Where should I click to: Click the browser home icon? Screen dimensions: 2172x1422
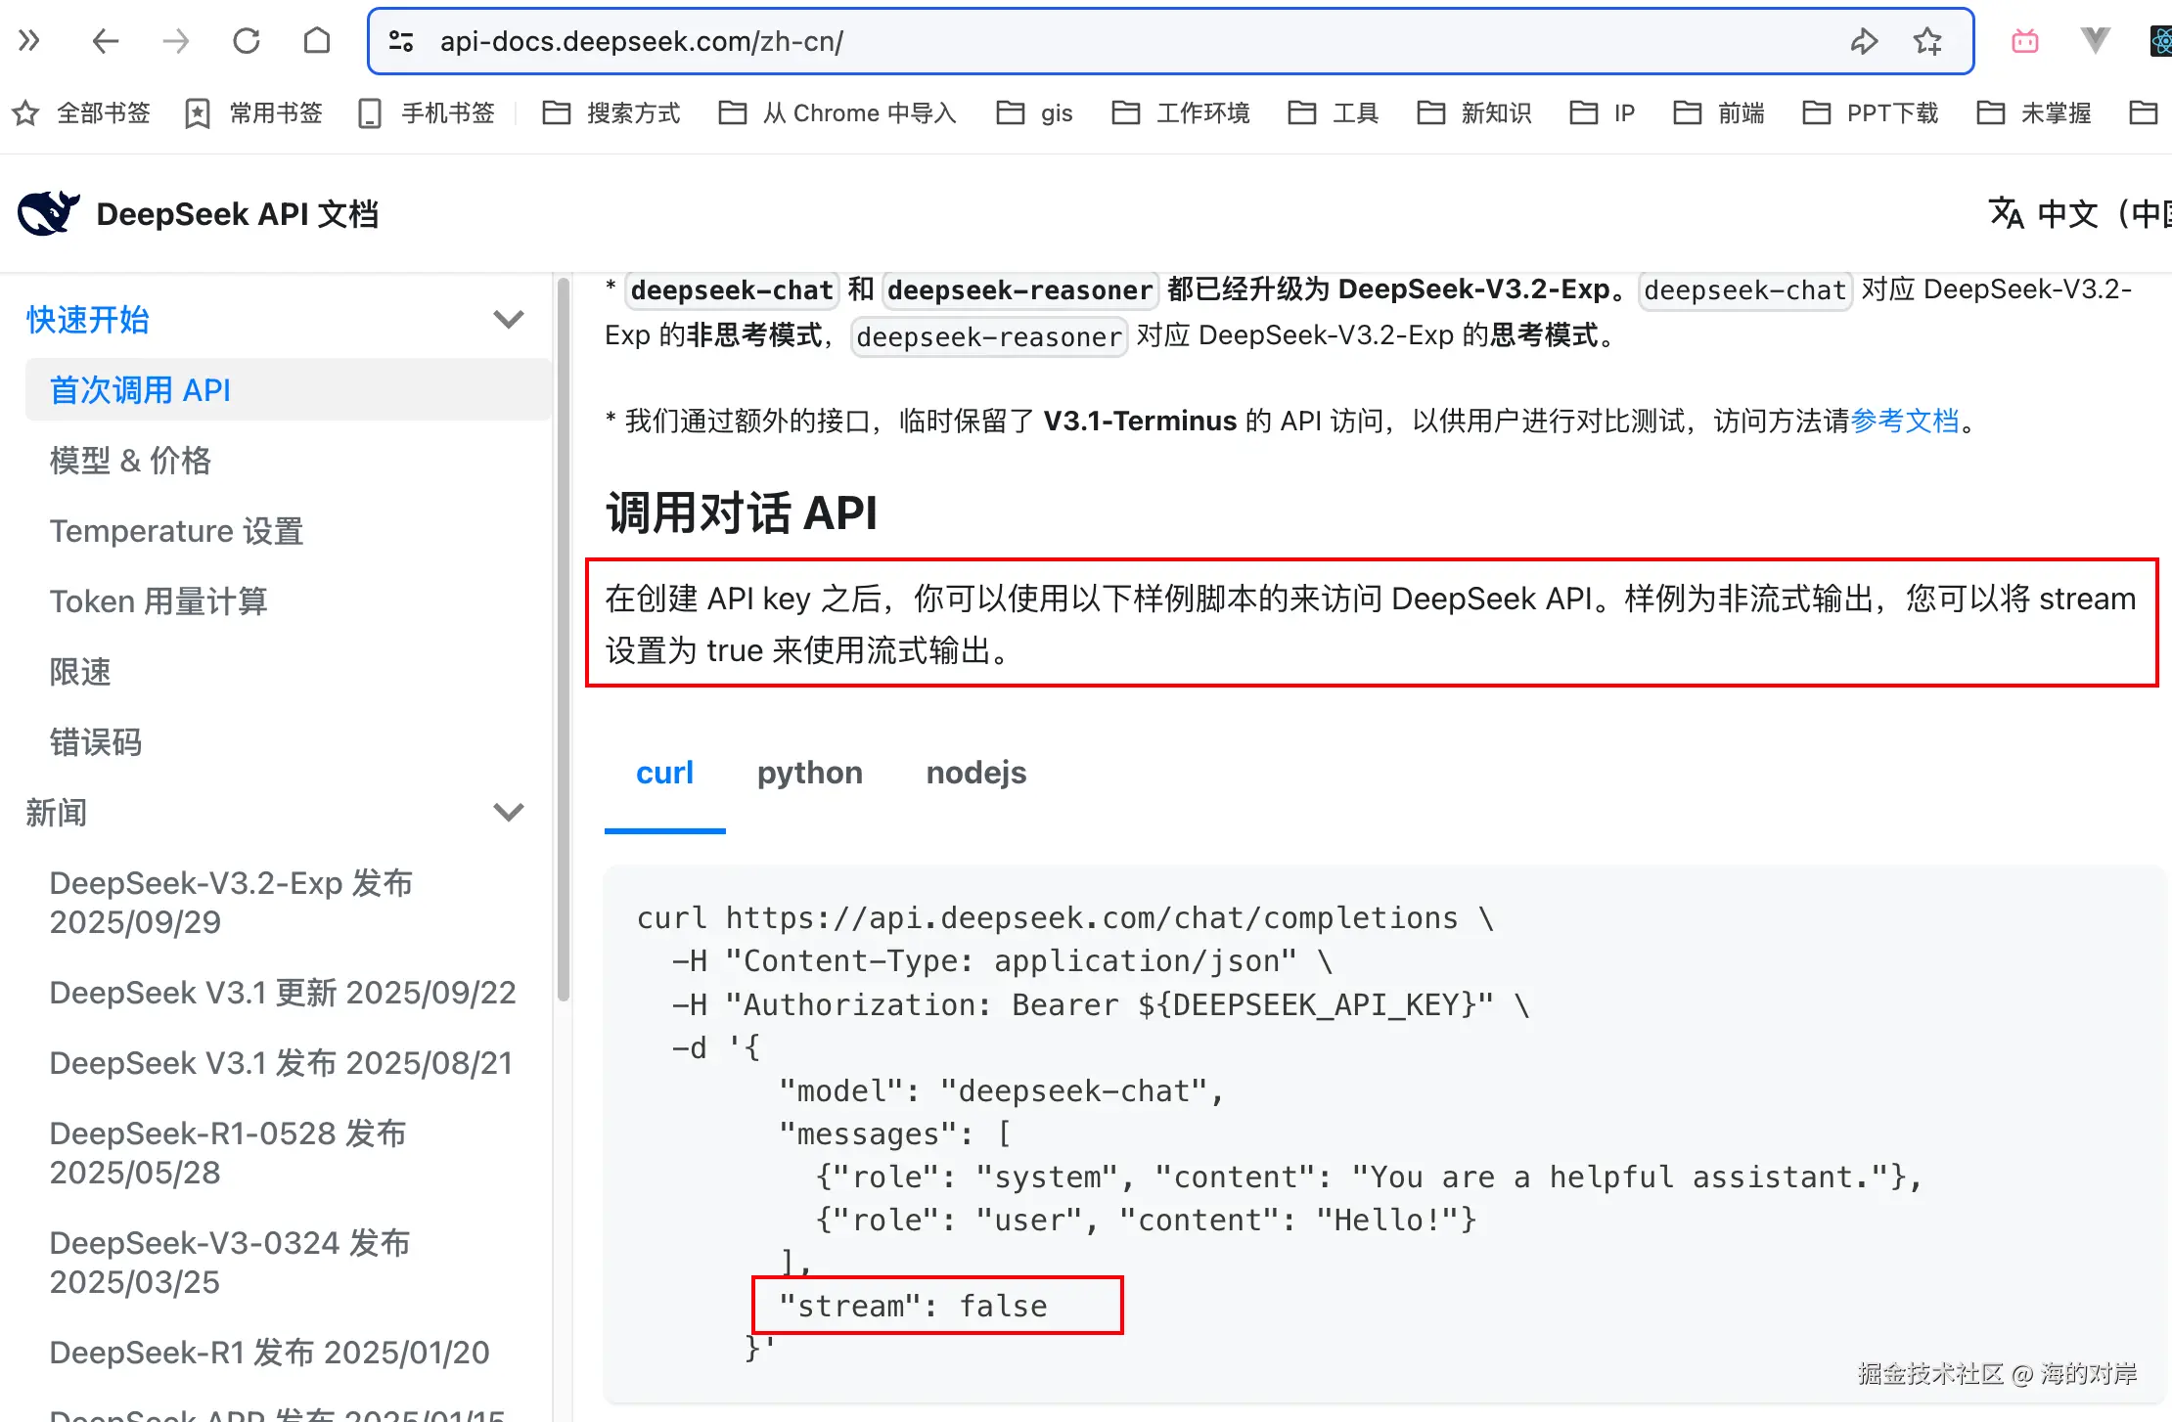pyautogui.click(x=316, y=41)
